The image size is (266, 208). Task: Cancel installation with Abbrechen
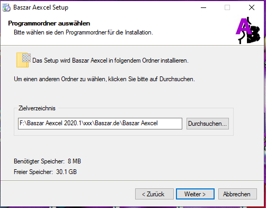[237, 194]
